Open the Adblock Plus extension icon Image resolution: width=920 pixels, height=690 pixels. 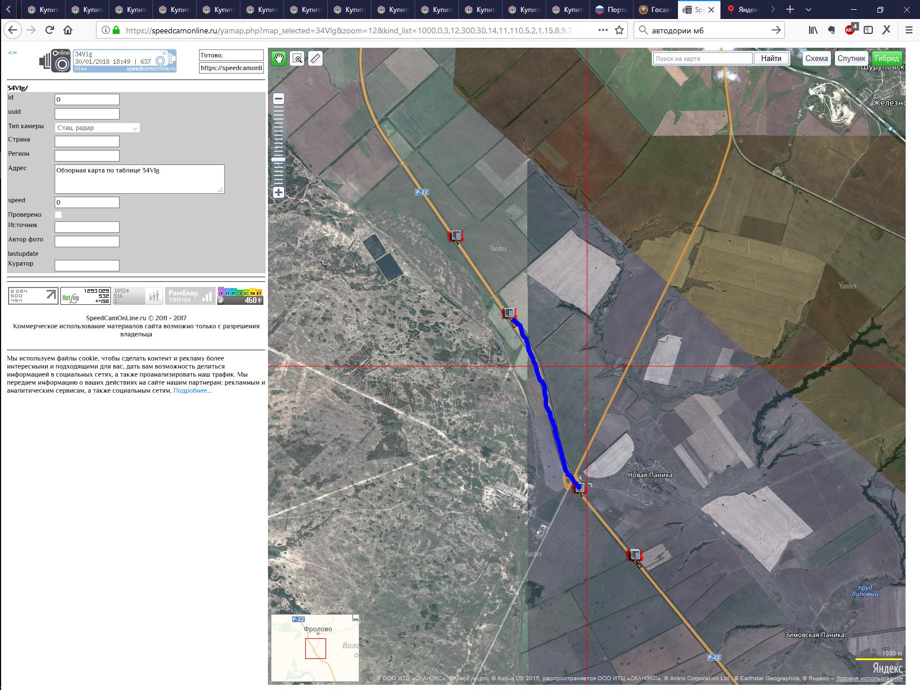(x=850, y=30)
